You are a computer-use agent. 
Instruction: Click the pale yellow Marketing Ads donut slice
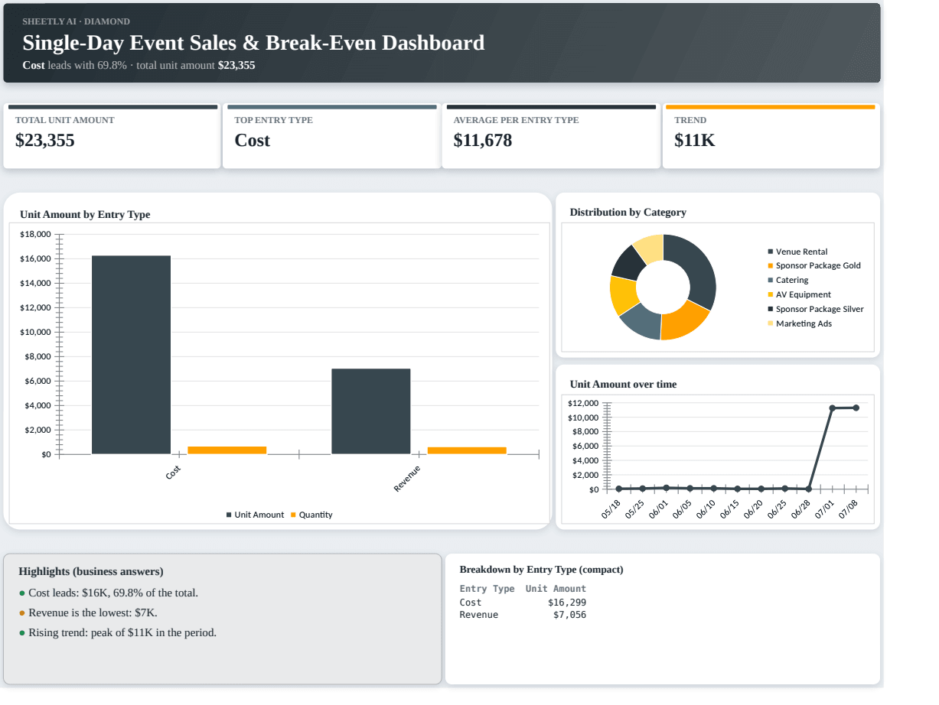pos(650,249)
